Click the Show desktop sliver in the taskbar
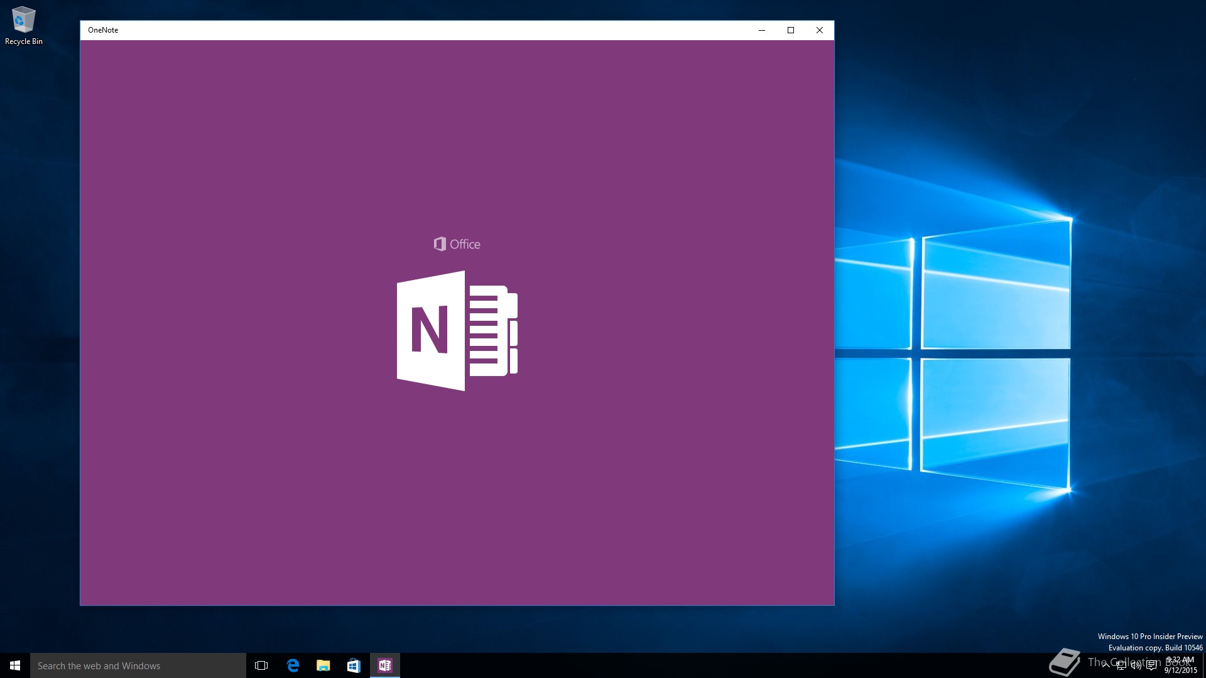The width and height of the screenshot is (1206, 678). (1203, 665)
